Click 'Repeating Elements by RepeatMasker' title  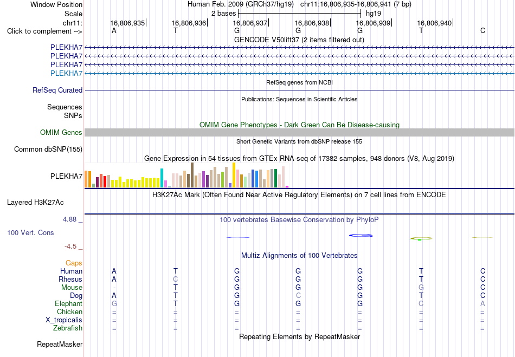300,336
